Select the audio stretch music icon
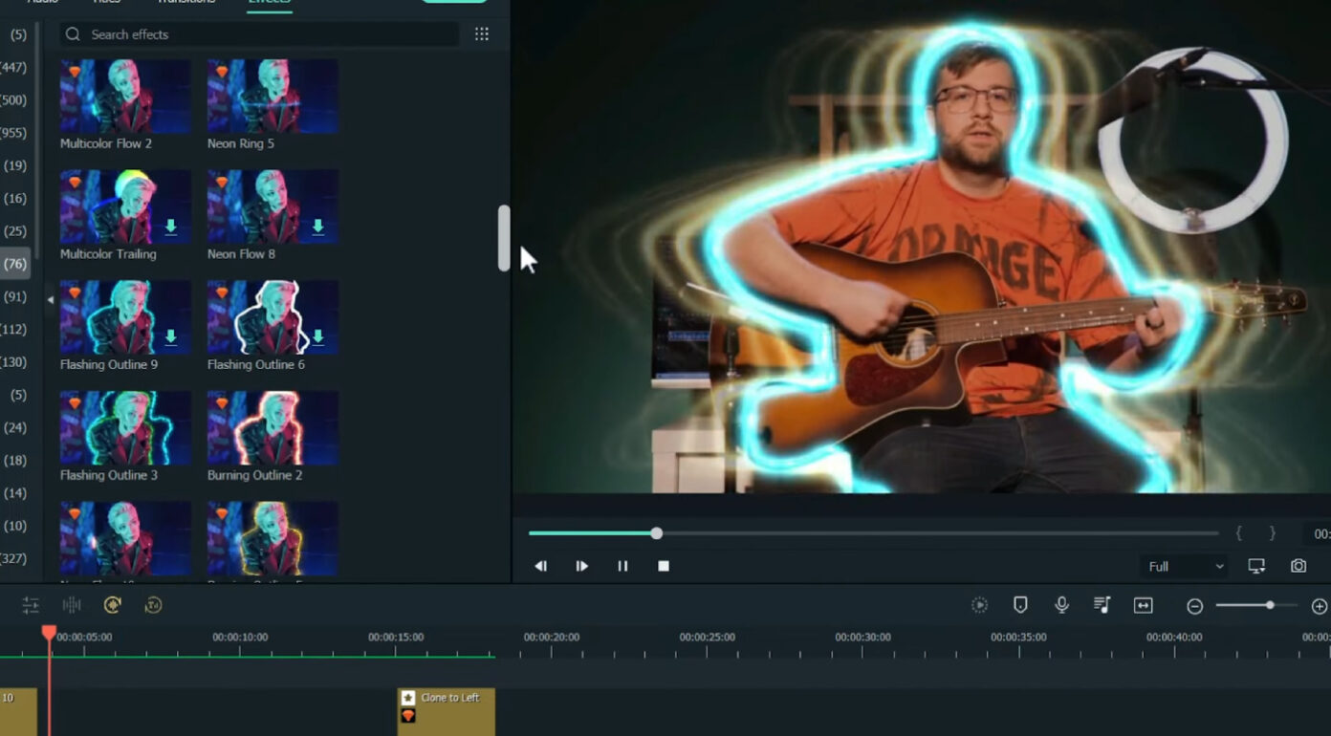 1102,605
